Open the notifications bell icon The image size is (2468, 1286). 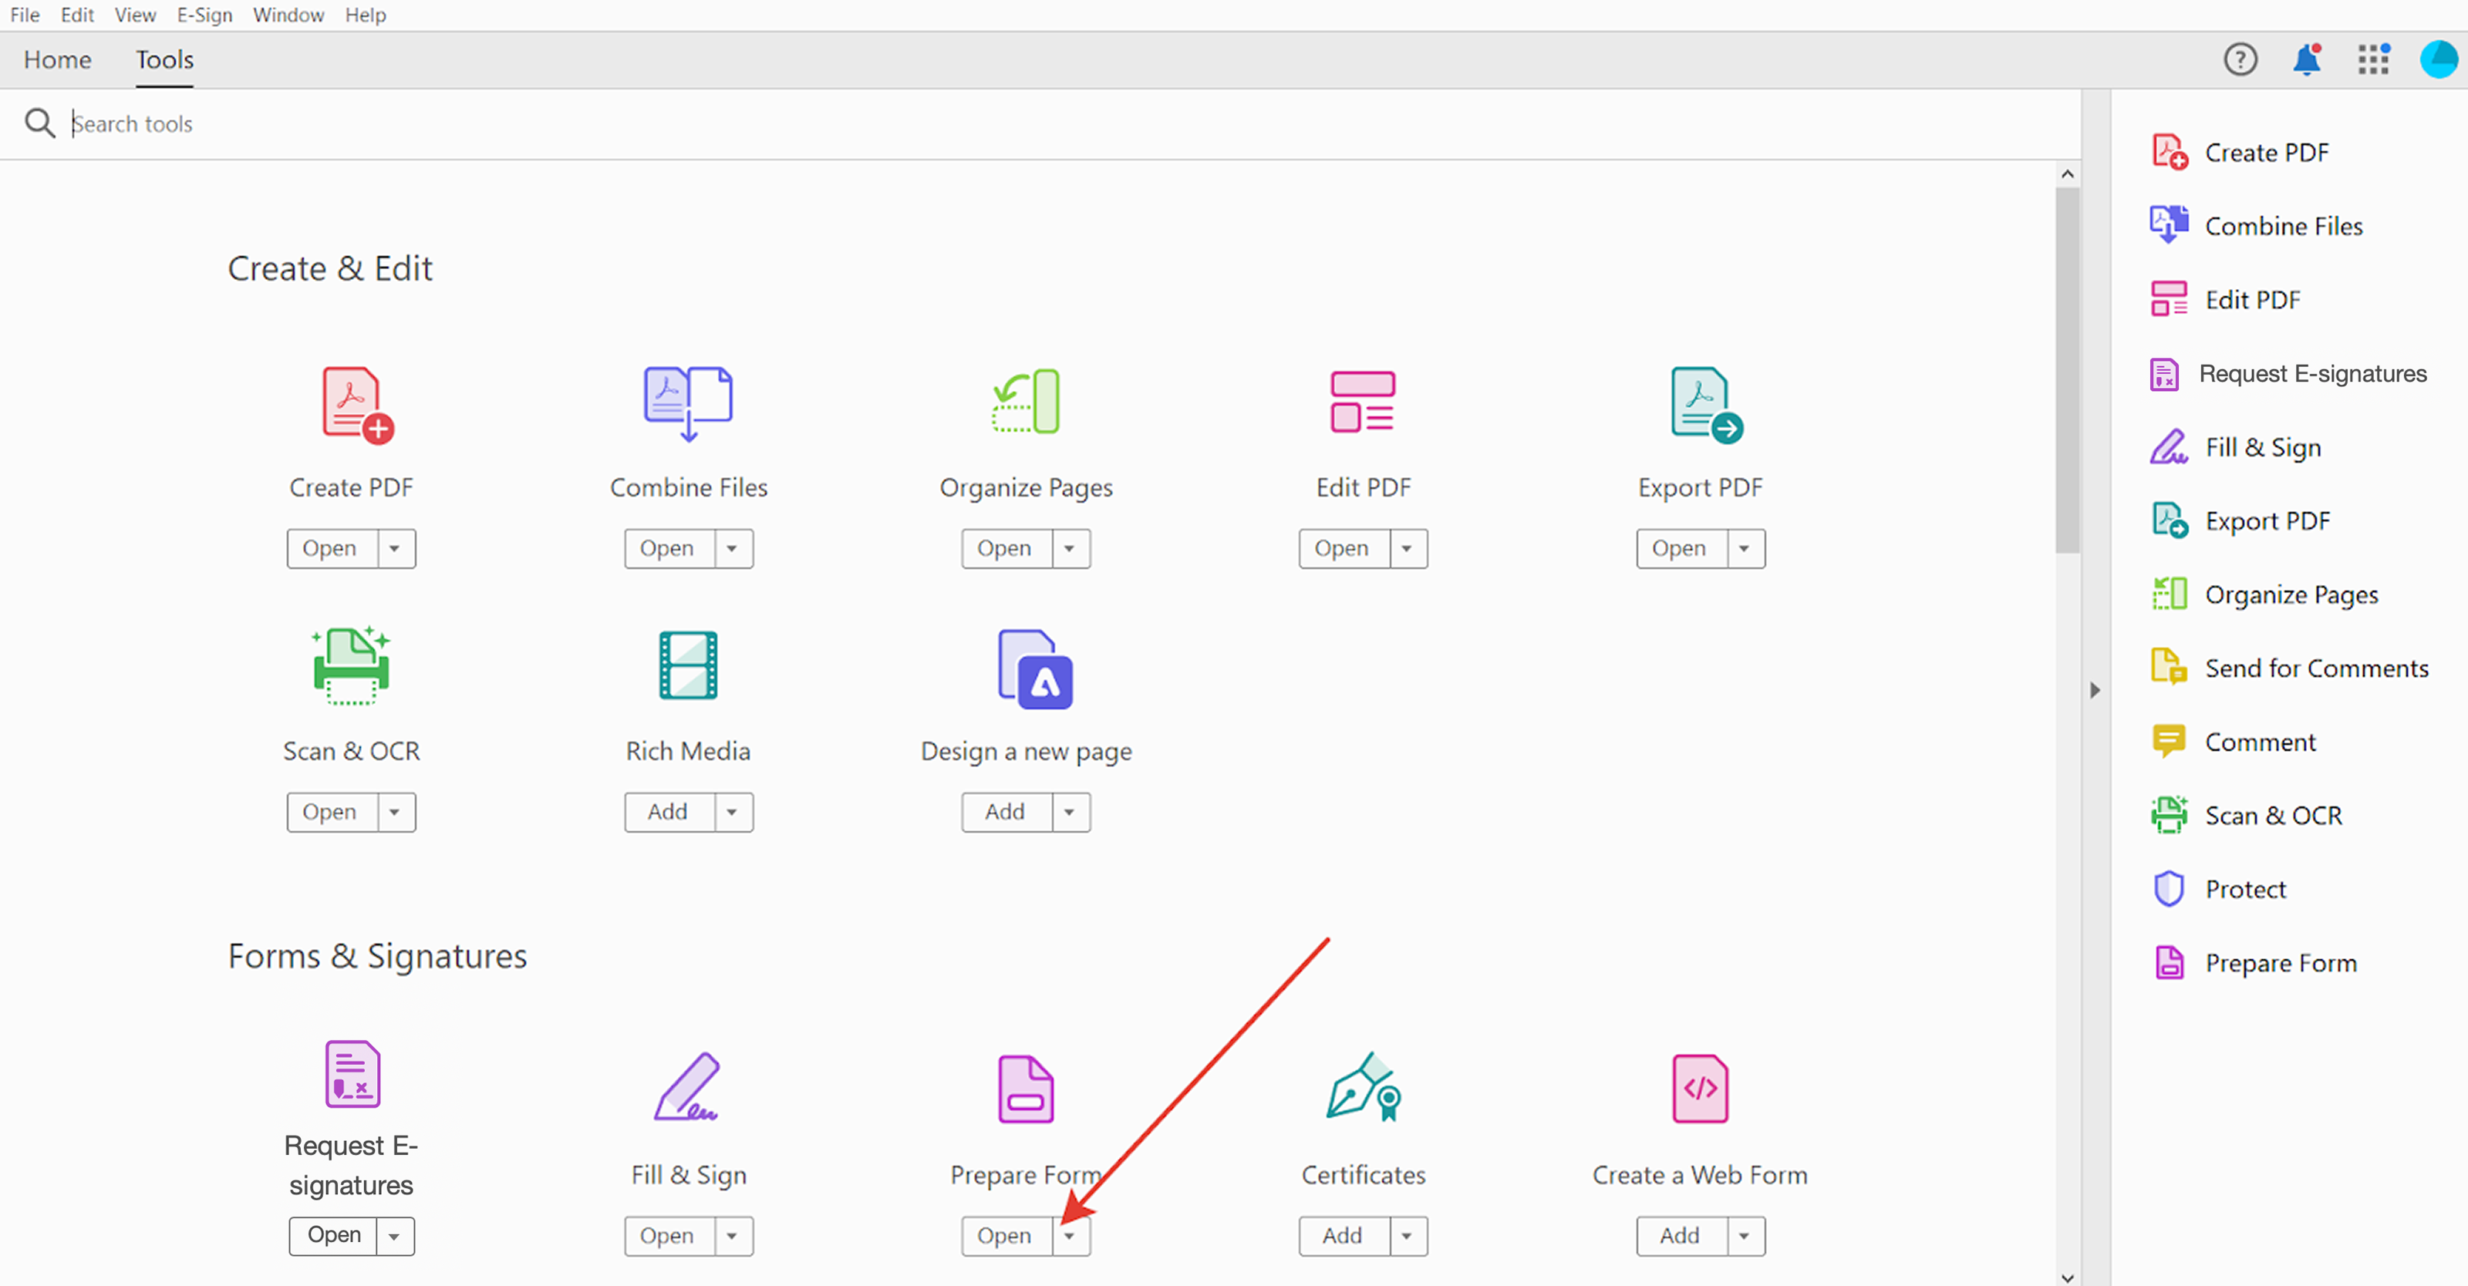[2307, 60]
